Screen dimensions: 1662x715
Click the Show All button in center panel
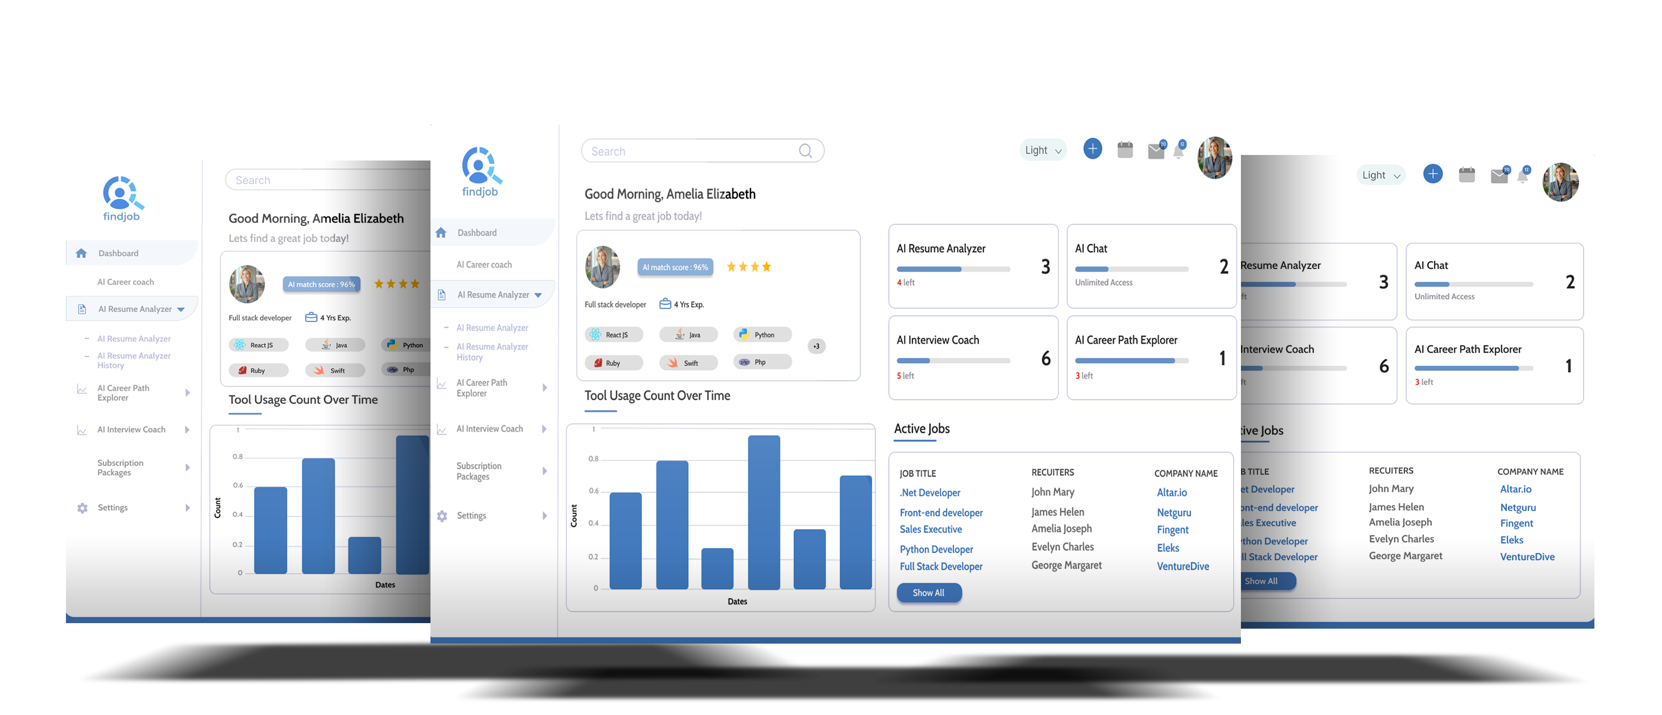[929, 593]
